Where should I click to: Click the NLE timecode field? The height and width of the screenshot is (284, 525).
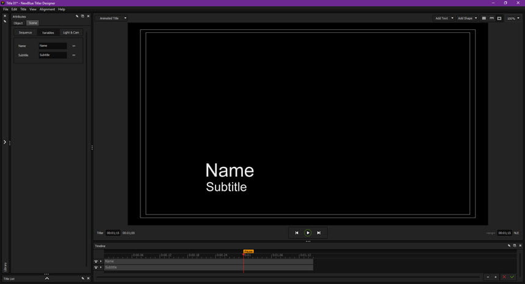pos(505,233)
